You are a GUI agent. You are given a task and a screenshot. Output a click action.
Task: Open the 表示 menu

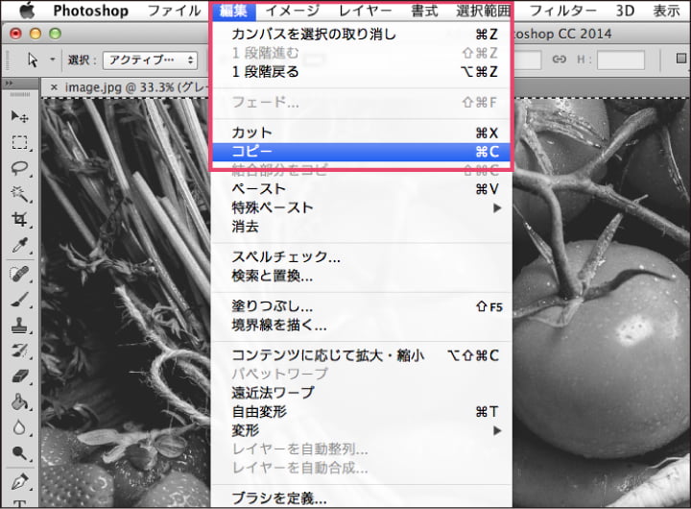[666, 11]
